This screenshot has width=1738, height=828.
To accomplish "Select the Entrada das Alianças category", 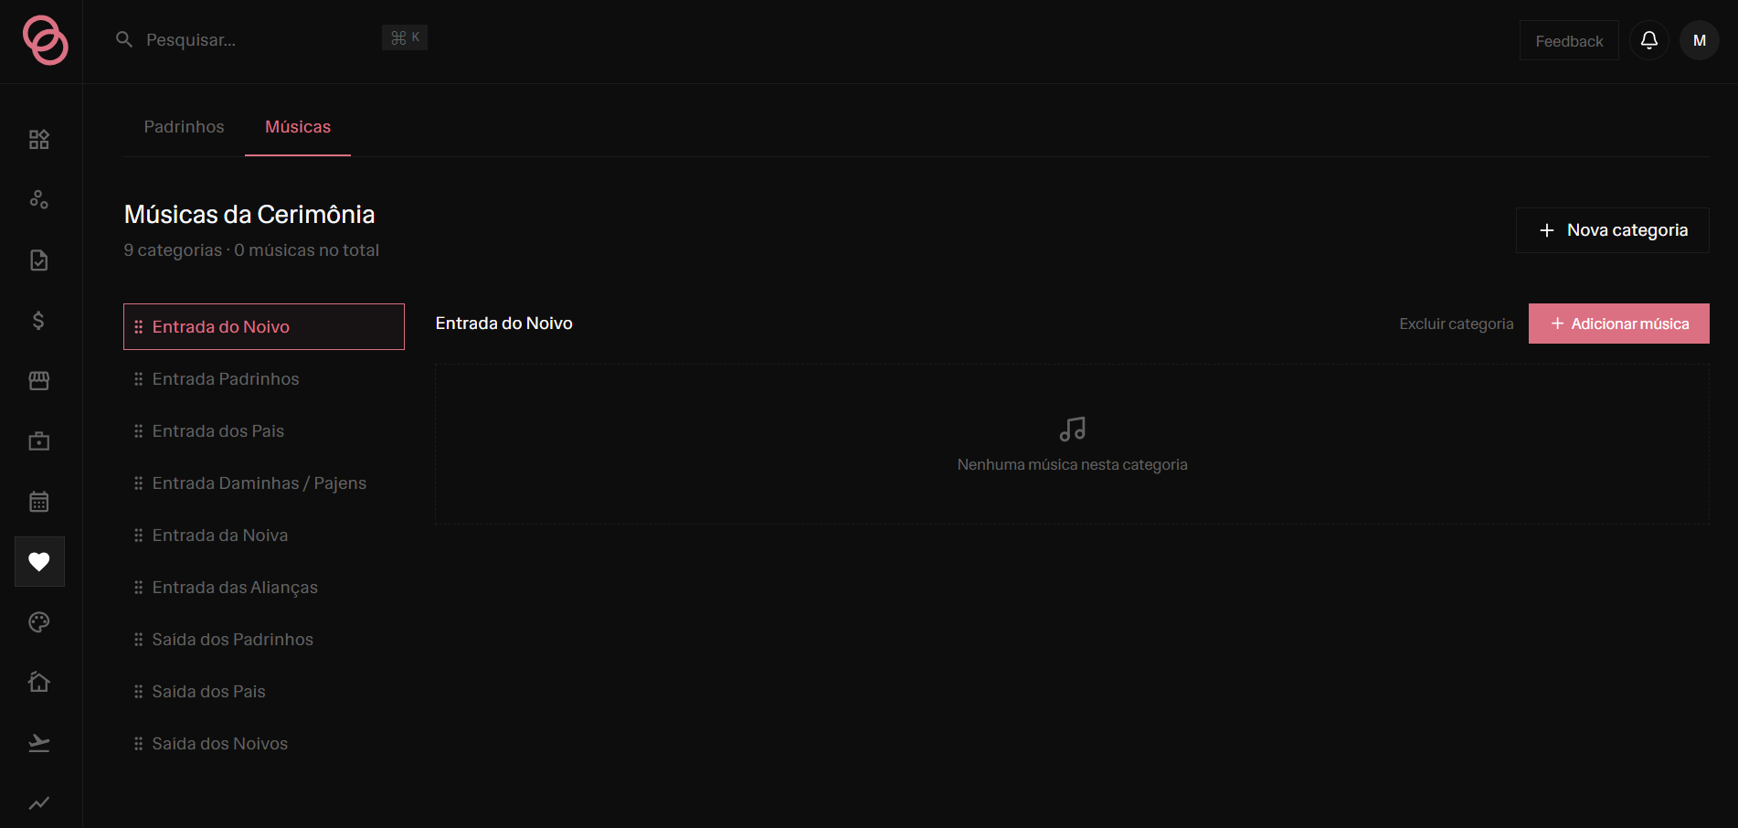I will (x=264, y=587).
